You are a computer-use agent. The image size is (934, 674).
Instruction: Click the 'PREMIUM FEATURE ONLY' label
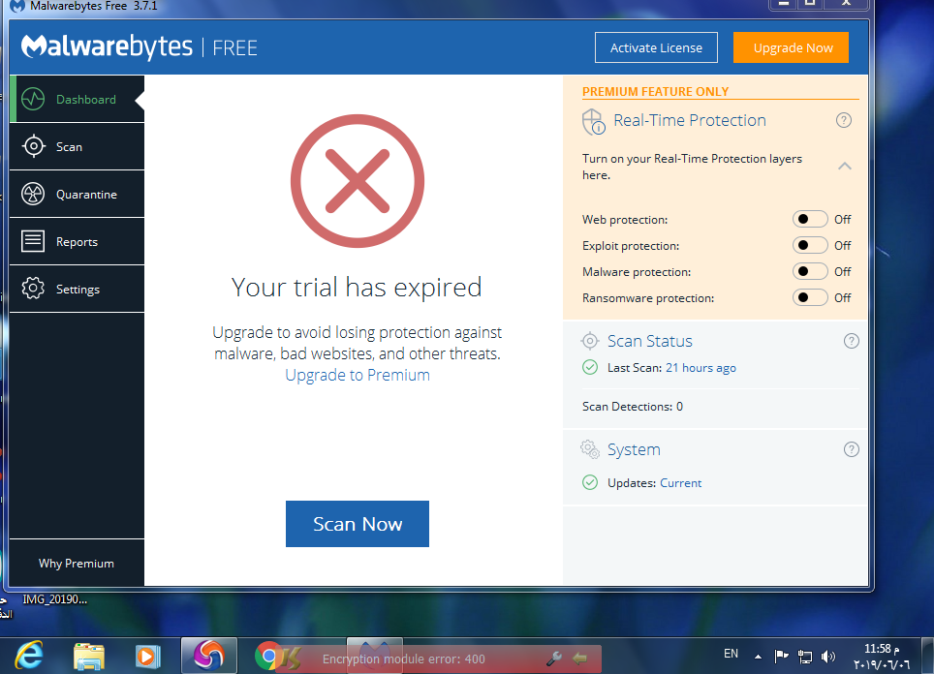pos(655,92)
